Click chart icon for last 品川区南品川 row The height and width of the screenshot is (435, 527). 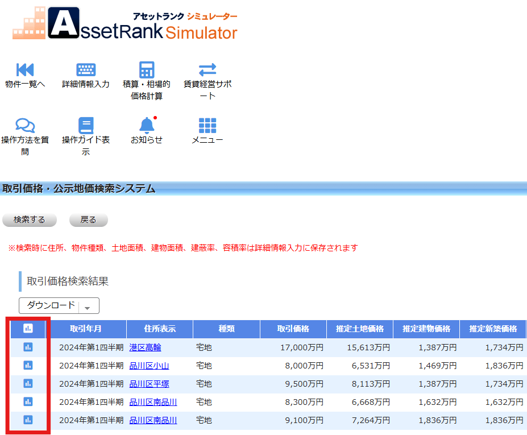tap(27, 420)
